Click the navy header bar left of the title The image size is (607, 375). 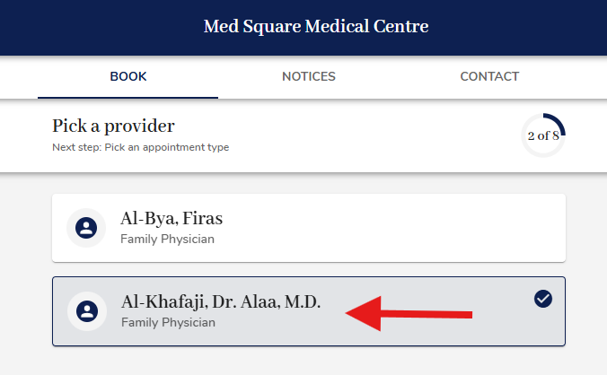tap(90, 27)
